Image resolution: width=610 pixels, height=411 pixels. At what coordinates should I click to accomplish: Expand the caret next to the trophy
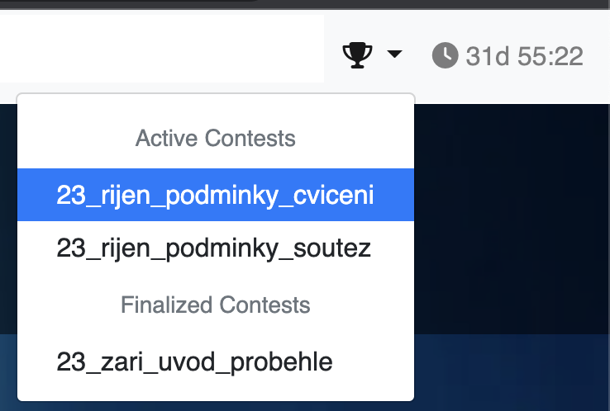pyautogui.click(x=394, y=55)
